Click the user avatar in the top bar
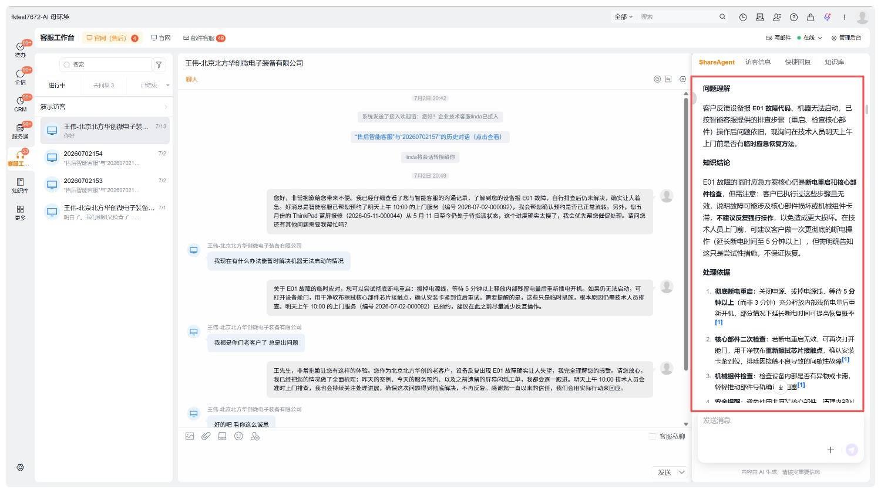This screenshot has height=493, width=881. [862, 17]
